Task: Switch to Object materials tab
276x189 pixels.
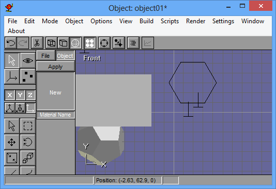Action: tap(65, 56)
